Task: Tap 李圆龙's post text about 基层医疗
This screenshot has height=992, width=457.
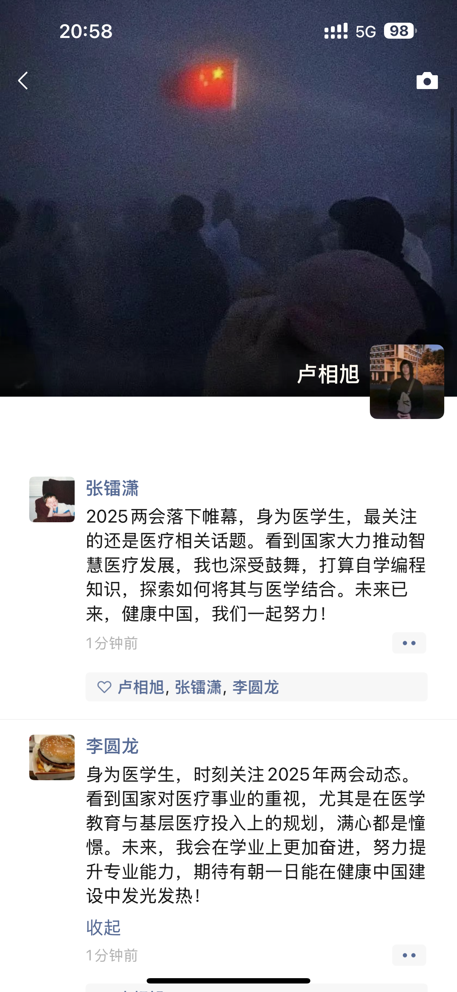Action: point(256,834)
